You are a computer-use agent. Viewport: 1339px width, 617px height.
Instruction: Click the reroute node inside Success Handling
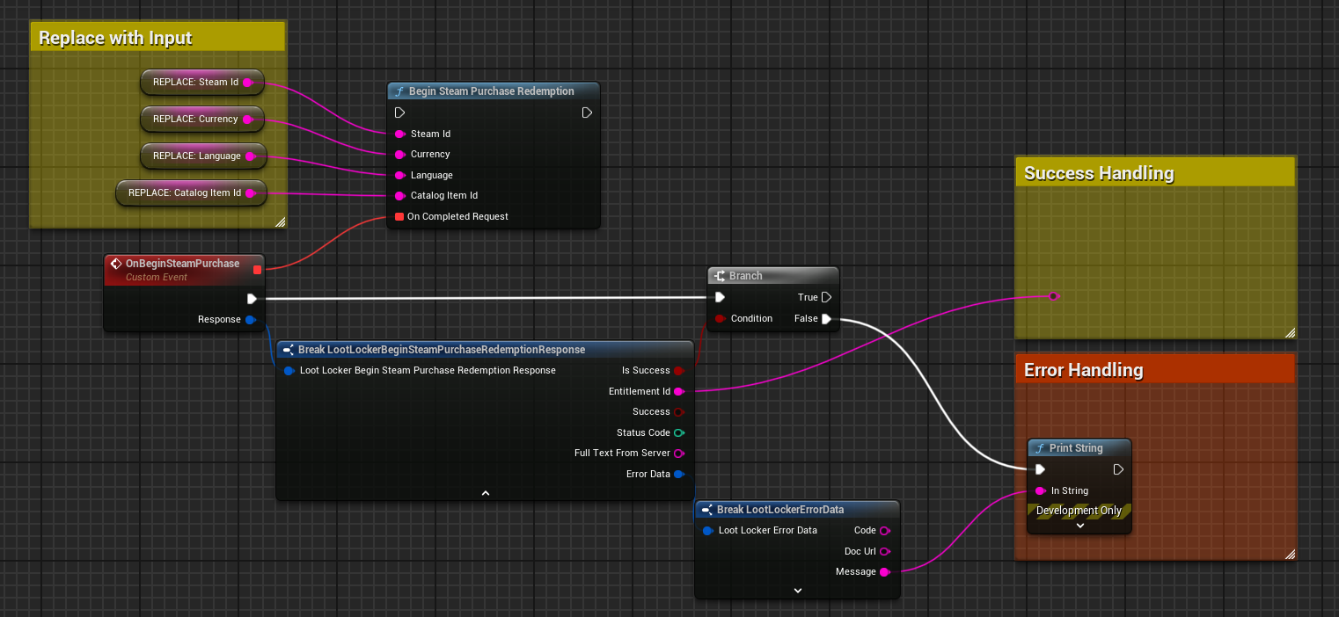1053,296
